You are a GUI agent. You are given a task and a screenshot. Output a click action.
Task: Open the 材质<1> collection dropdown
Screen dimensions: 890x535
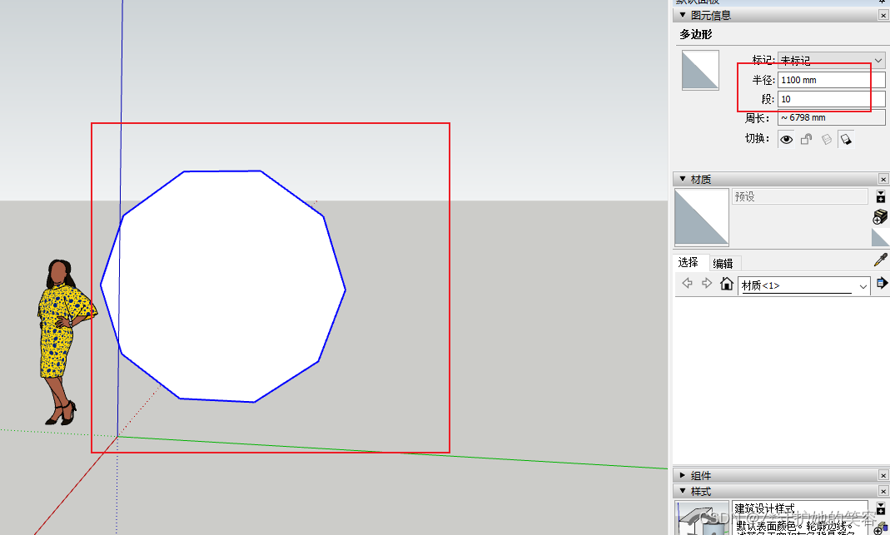[x=803, y=286]
